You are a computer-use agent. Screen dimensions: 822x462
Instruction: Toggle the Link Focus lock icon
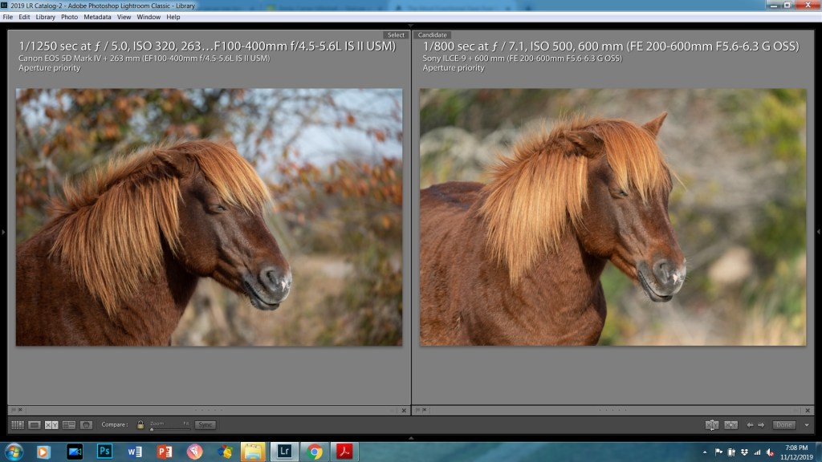tap(140, 424)
